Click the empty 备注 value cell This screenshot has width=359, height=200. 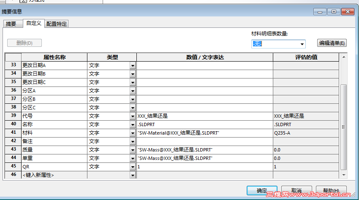(x=205, y=141)
